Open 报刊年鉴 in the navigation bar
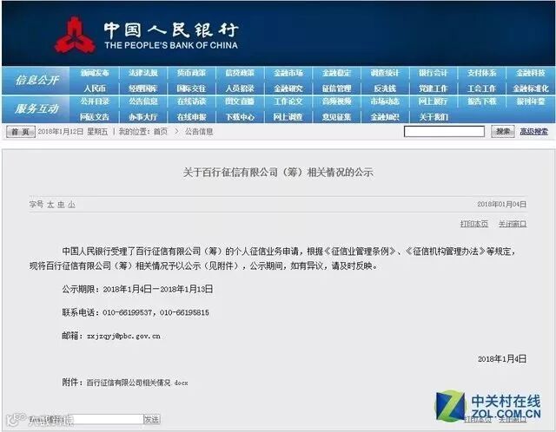The height and width of the screenshot is (432, 556). tap(531, 101)
